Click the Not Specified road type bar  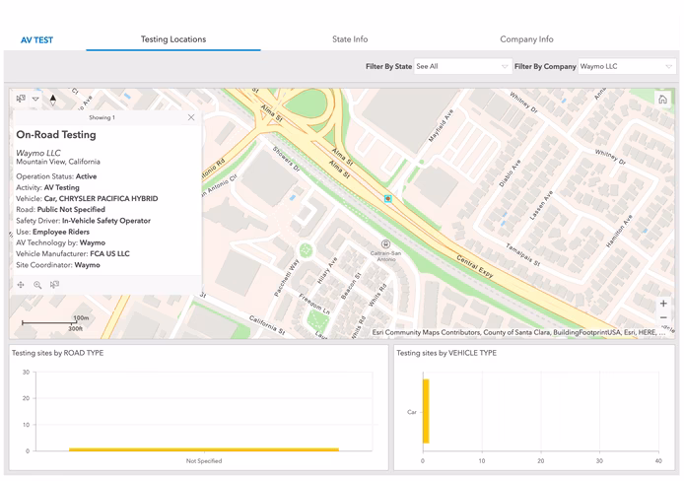coord(204,449)
